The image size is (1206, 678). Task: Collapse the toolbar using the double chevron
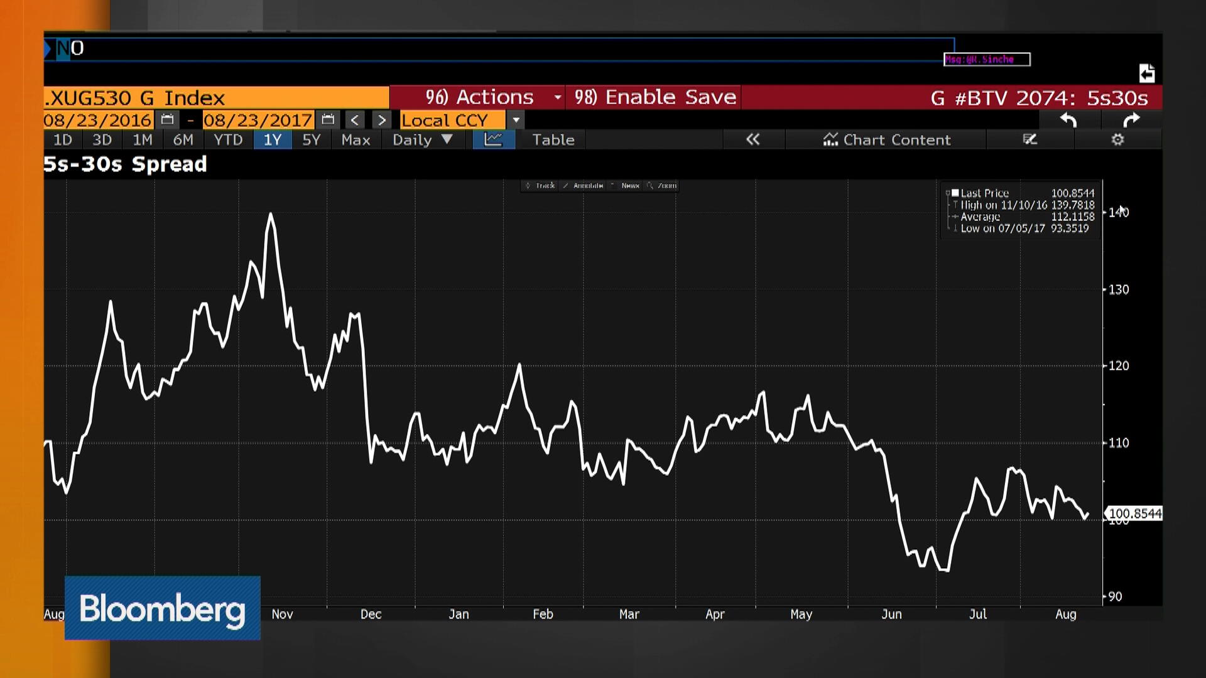pyautogui.click(x=753, y=140)
